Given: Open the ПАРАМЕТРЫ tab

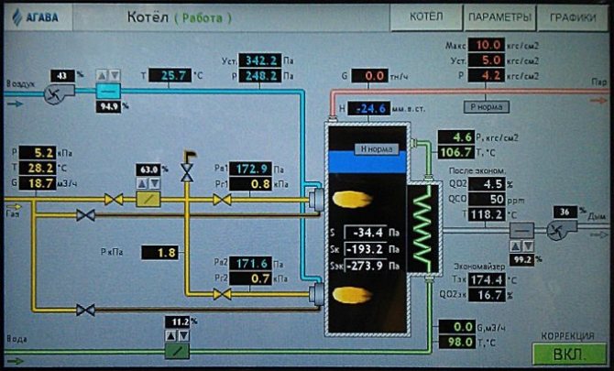Looking at the screenshot, I should pyautogui.click(x=499, y=17).
